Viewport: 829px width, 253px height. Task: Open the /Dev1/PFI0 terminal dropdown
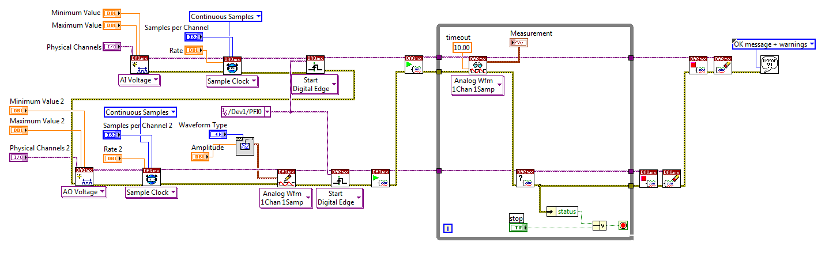[x=246, y=112]
